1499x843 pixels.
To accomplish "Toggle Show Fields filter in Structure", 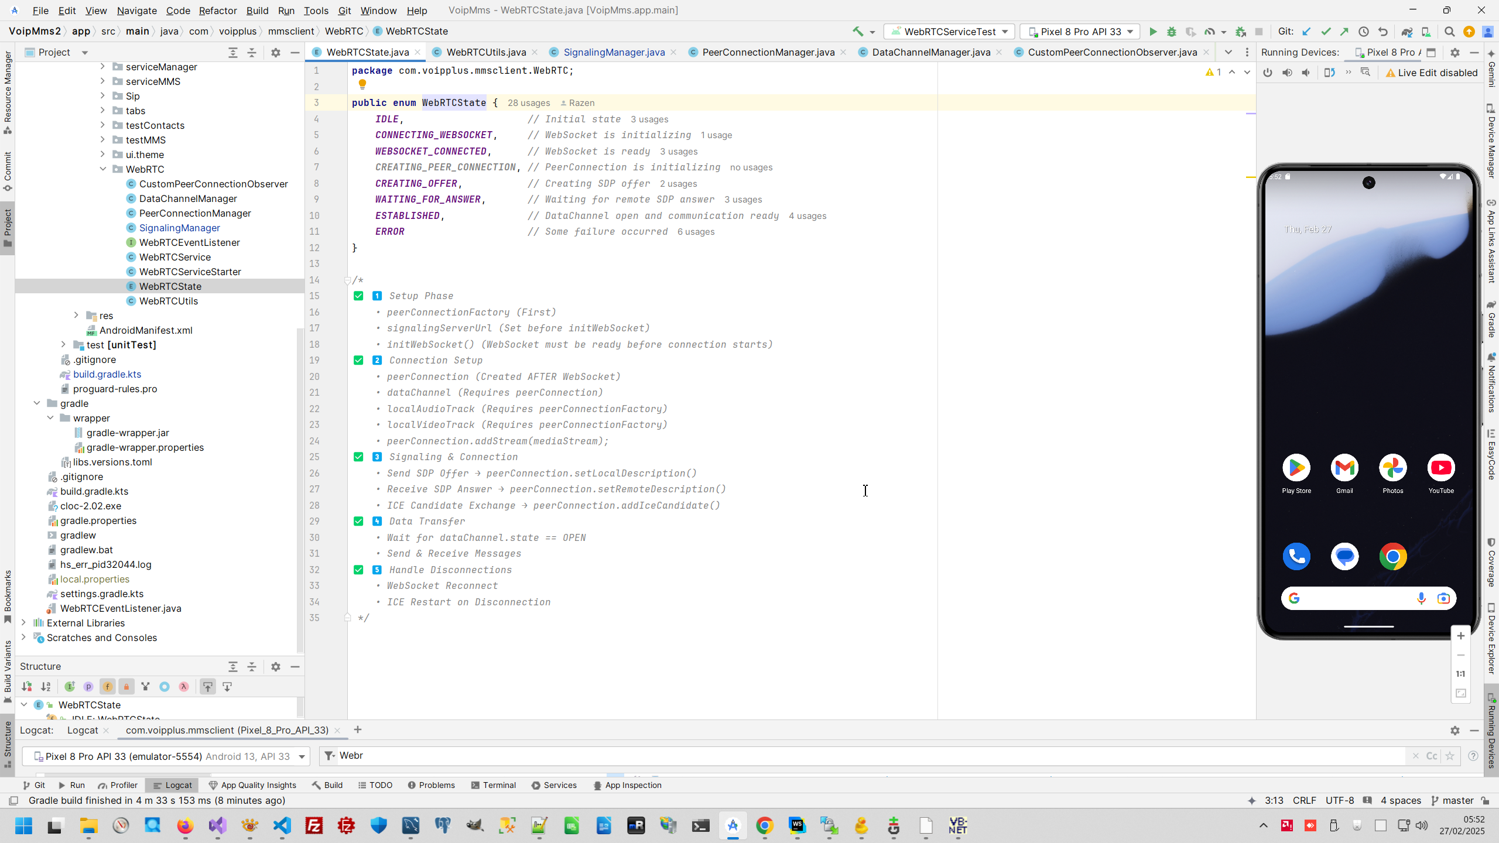I will [107, 687].
